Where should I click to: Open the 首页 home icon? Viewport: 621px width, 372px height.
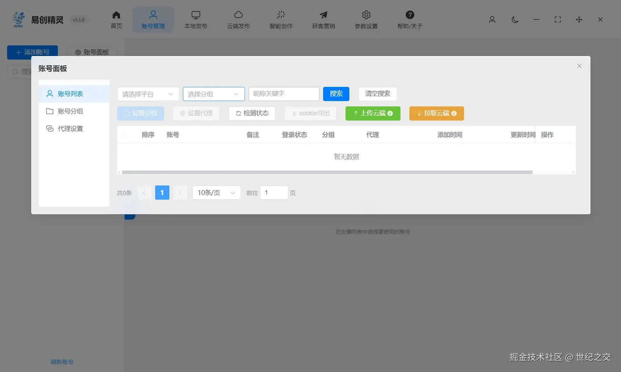[x=116, y=20]
